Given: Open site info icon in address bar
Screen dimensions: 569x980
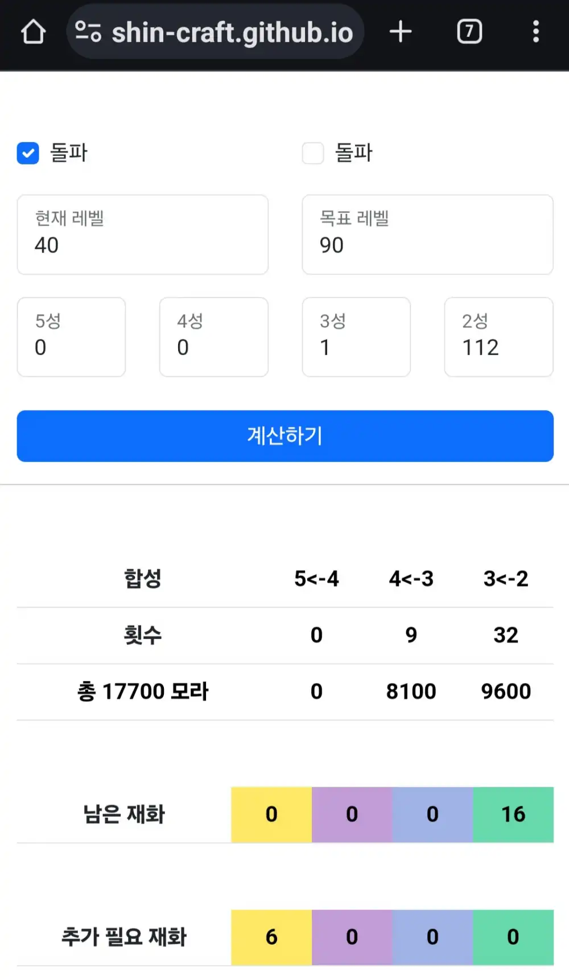Looking at the screenshot, I should coord(88,32).
